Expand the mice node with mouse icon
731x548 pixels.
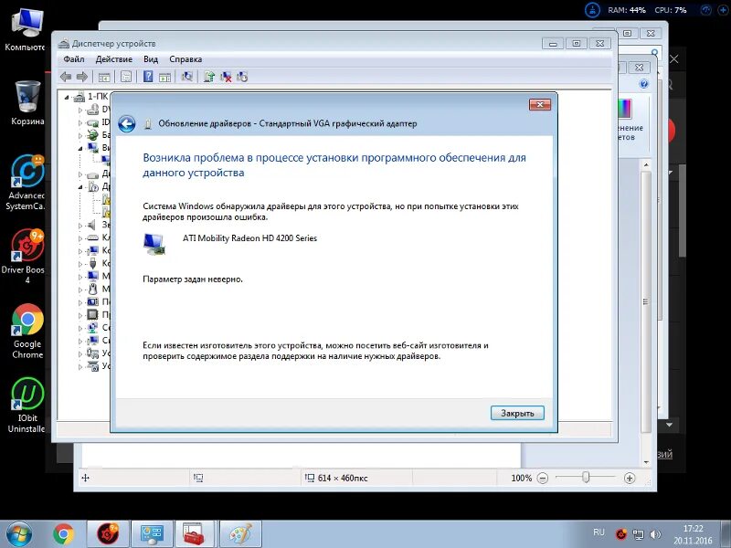[79, 290]
